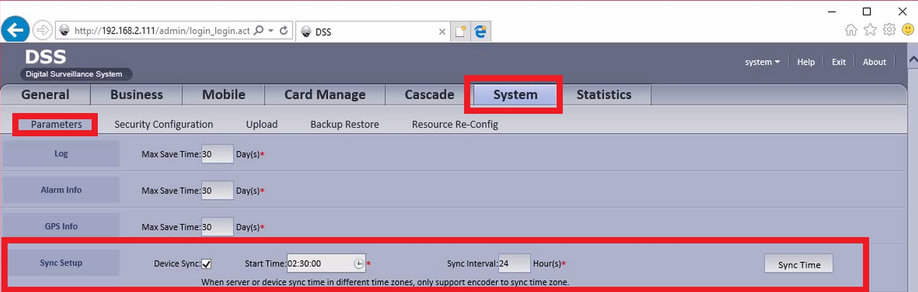Click the Sync Time button
This screenshot has width=918, height=292.
(799, 265)
